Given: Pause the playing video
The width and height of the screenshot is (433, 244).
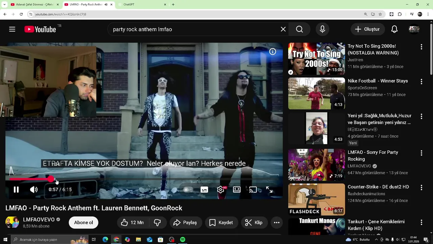Looking at the screenshot, I should [16, 189].
